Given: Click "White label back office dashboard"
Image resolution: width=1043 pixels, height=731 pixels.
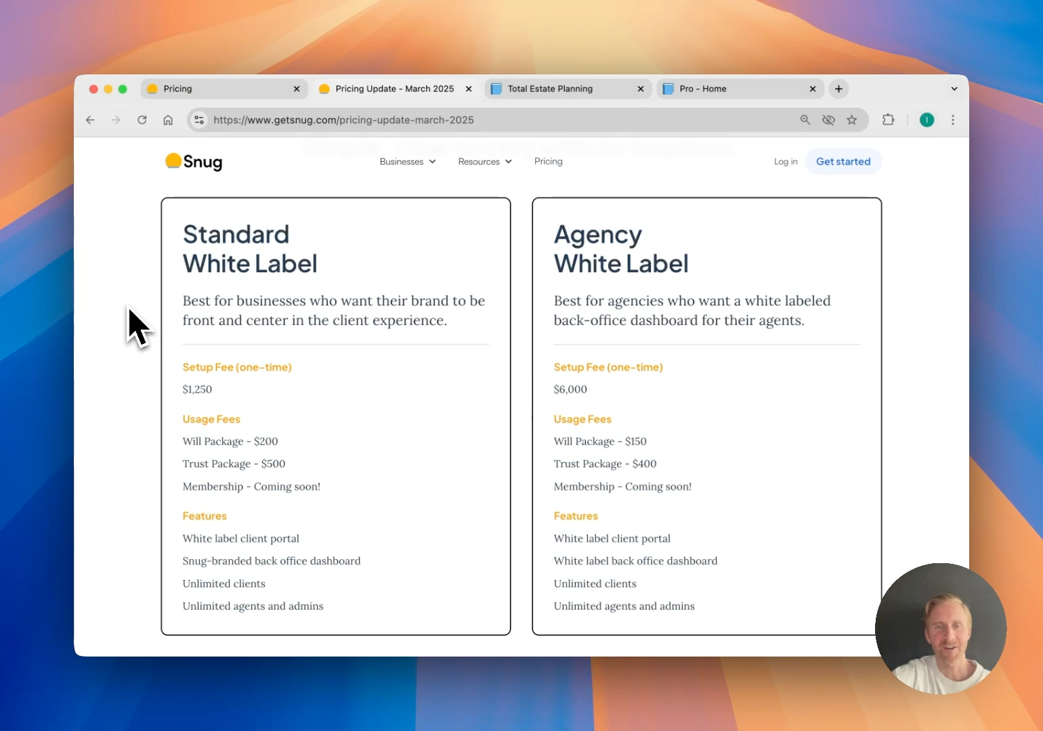Looking at the screenshot, I should tap(635, 561).
